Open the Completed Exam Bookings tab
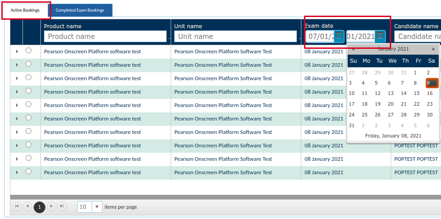 coord(80,10)
